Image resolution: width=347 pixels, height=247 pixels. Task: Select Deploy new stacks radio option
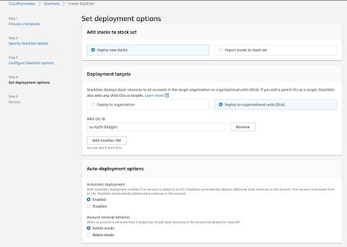[148, 50]
